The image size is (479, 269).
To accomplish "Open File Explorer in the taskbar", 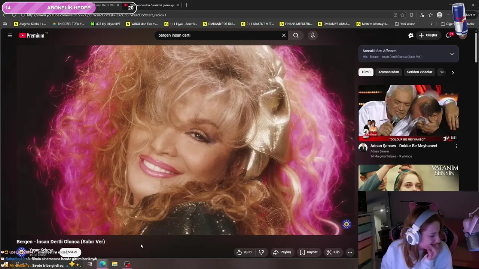I will point(115,264).
